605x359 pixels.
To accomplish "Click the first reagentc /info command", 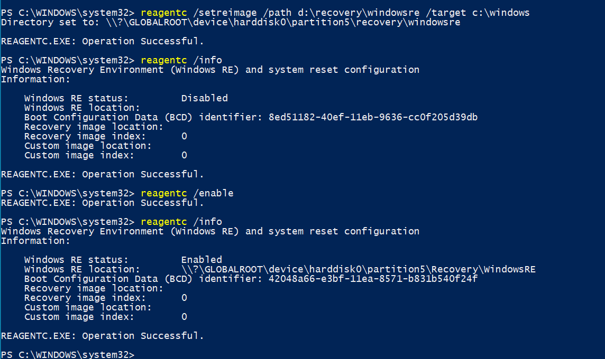I will pyautogui.click(x=181, y=60).
